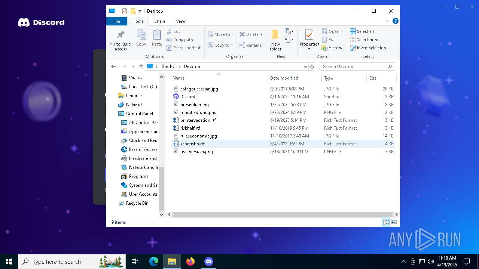
Task: Click Invert selection in ribbon
Action: coord(368,48)
